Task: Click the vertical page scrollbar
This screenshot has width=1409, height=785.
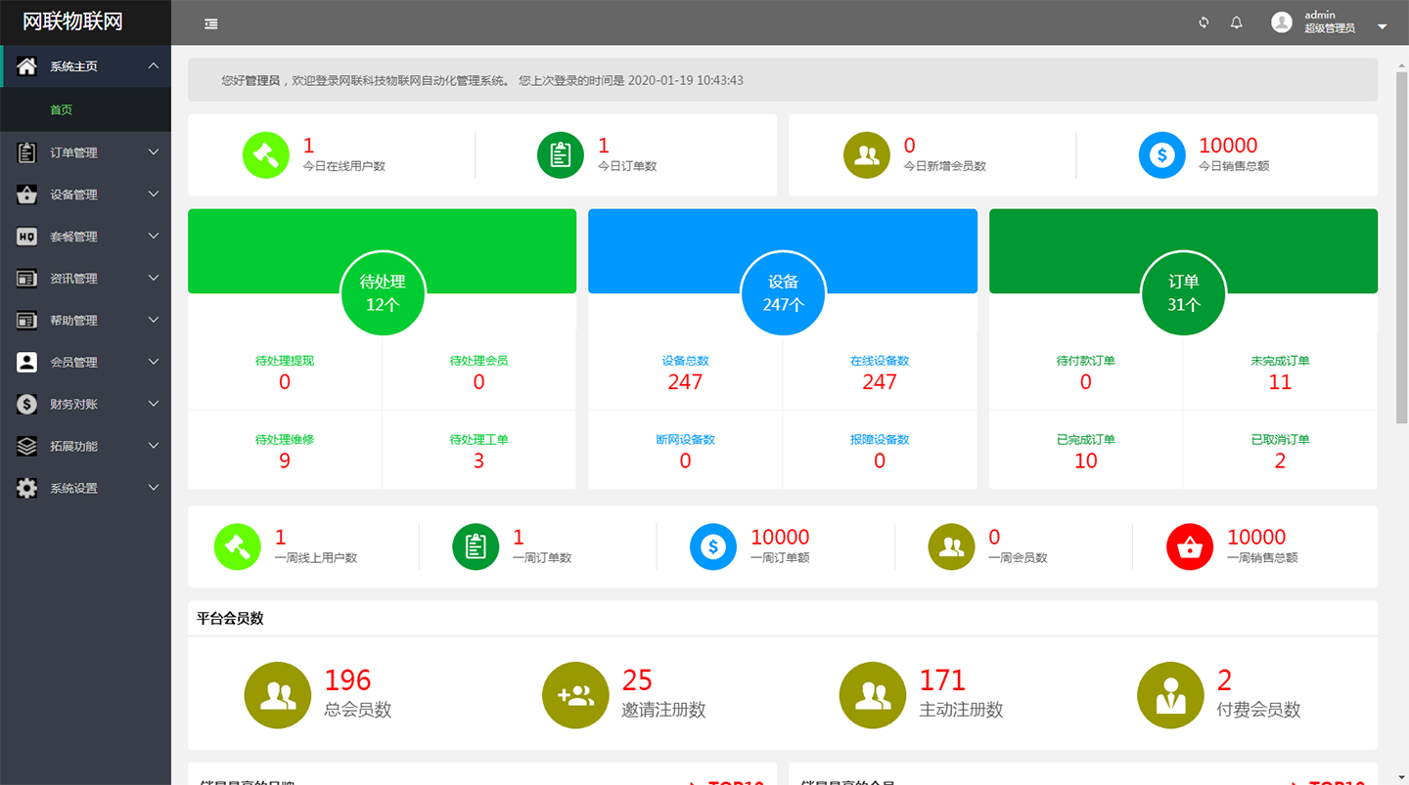Action: click(1401, 244)
